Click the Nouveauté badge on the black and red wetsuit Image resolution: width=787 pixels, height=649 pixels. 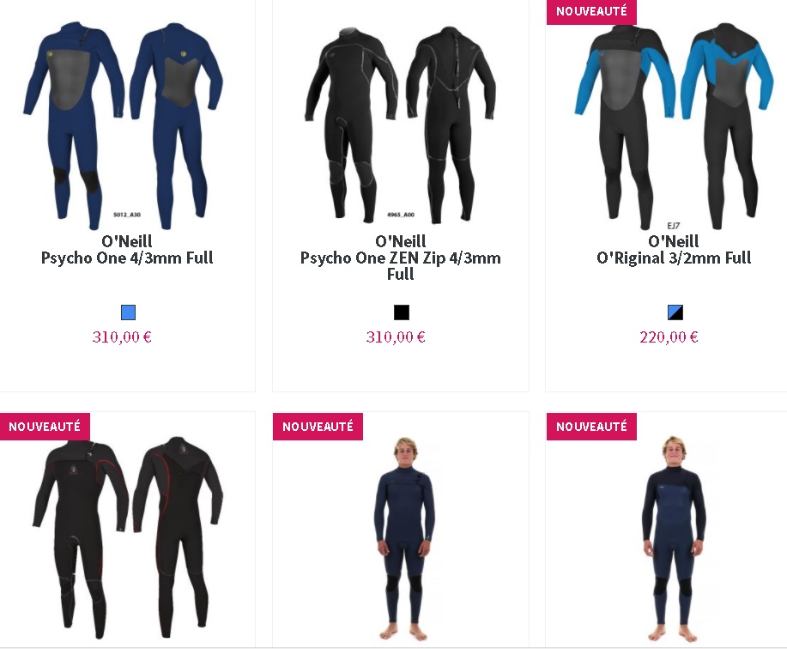45,427
